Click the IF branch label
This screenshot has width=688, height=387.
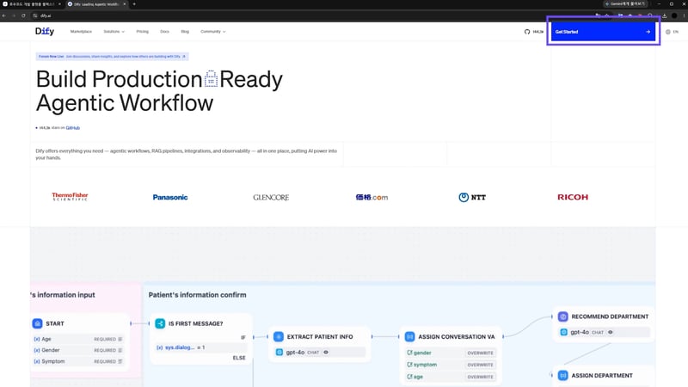tap(243, 337)
